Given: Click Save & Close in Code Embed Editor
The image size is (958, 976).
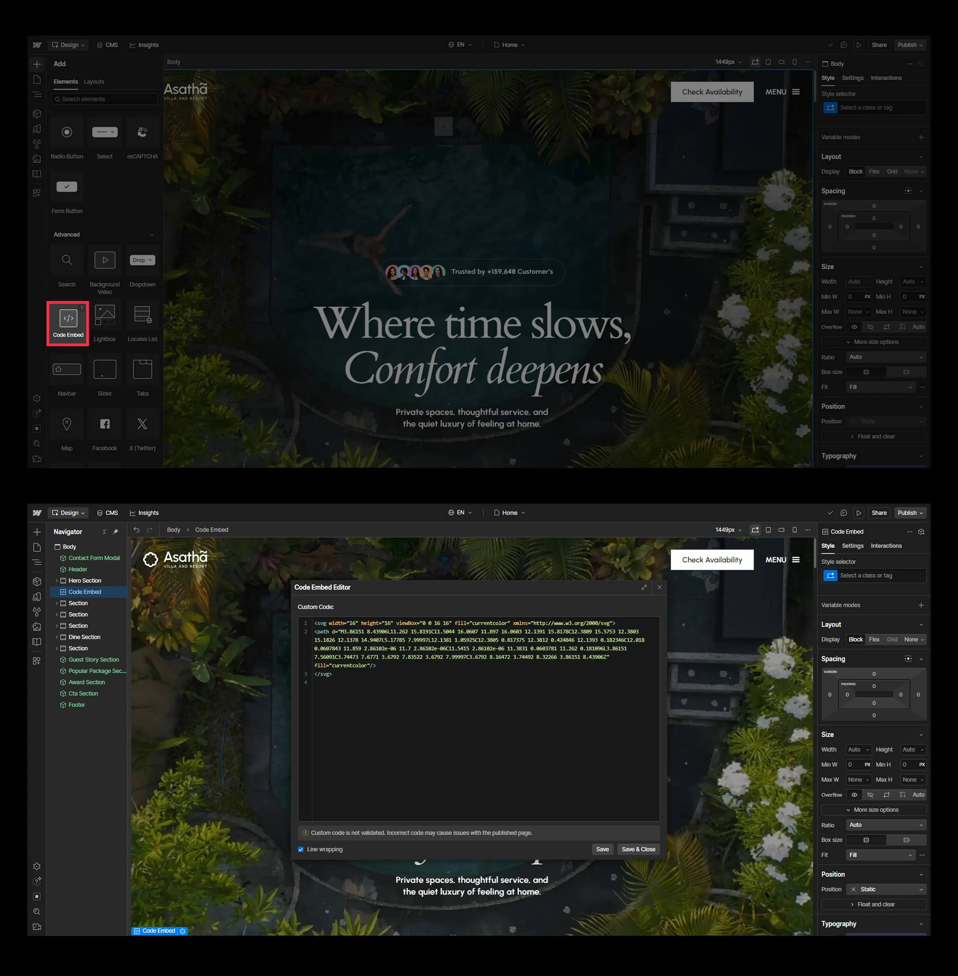Looking at the screenshot, I should click(x=638, y=849).
